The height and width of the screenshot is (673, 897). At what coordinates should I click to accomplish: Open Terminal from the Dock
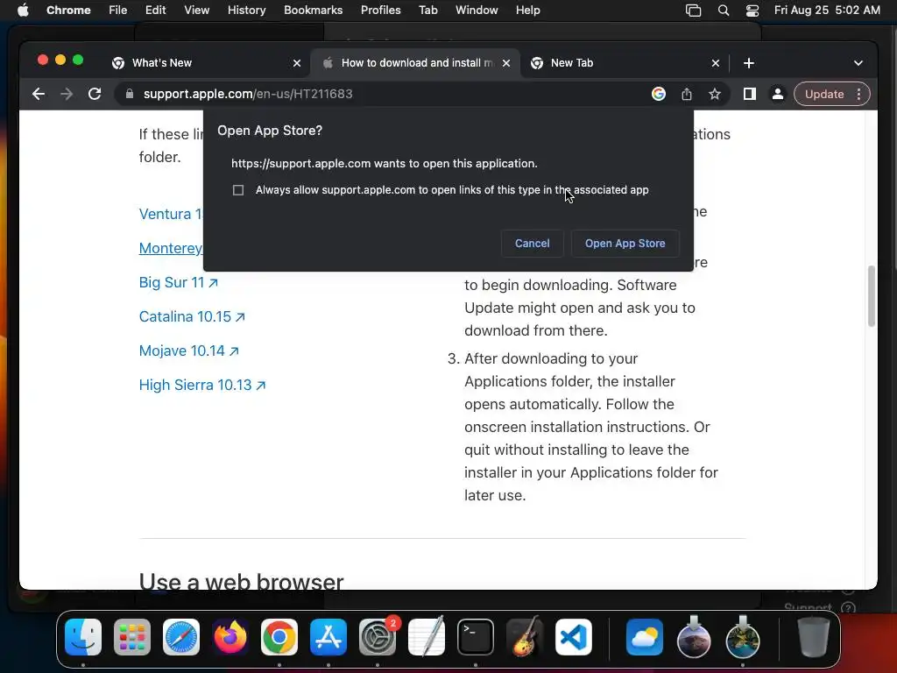(x=476, y=637)
